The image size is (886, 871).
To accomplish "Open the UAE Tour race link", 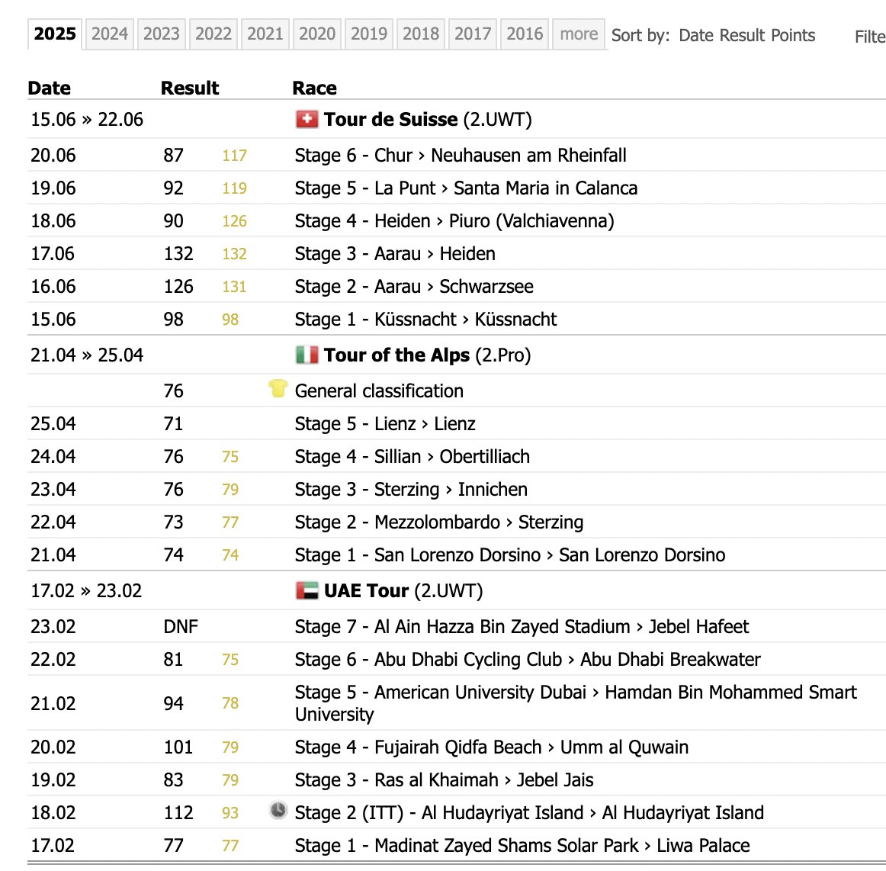I will point(366,590).
